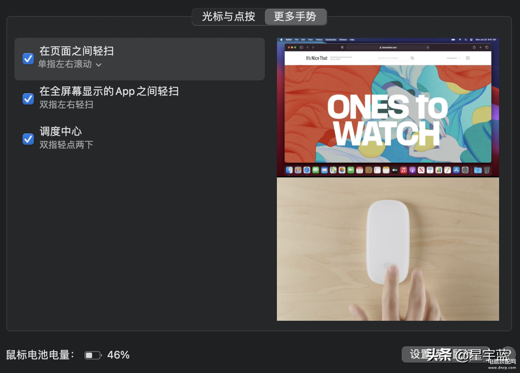Click the red Music icon in preview dock
Screen dimensions: 520x373
403,170
